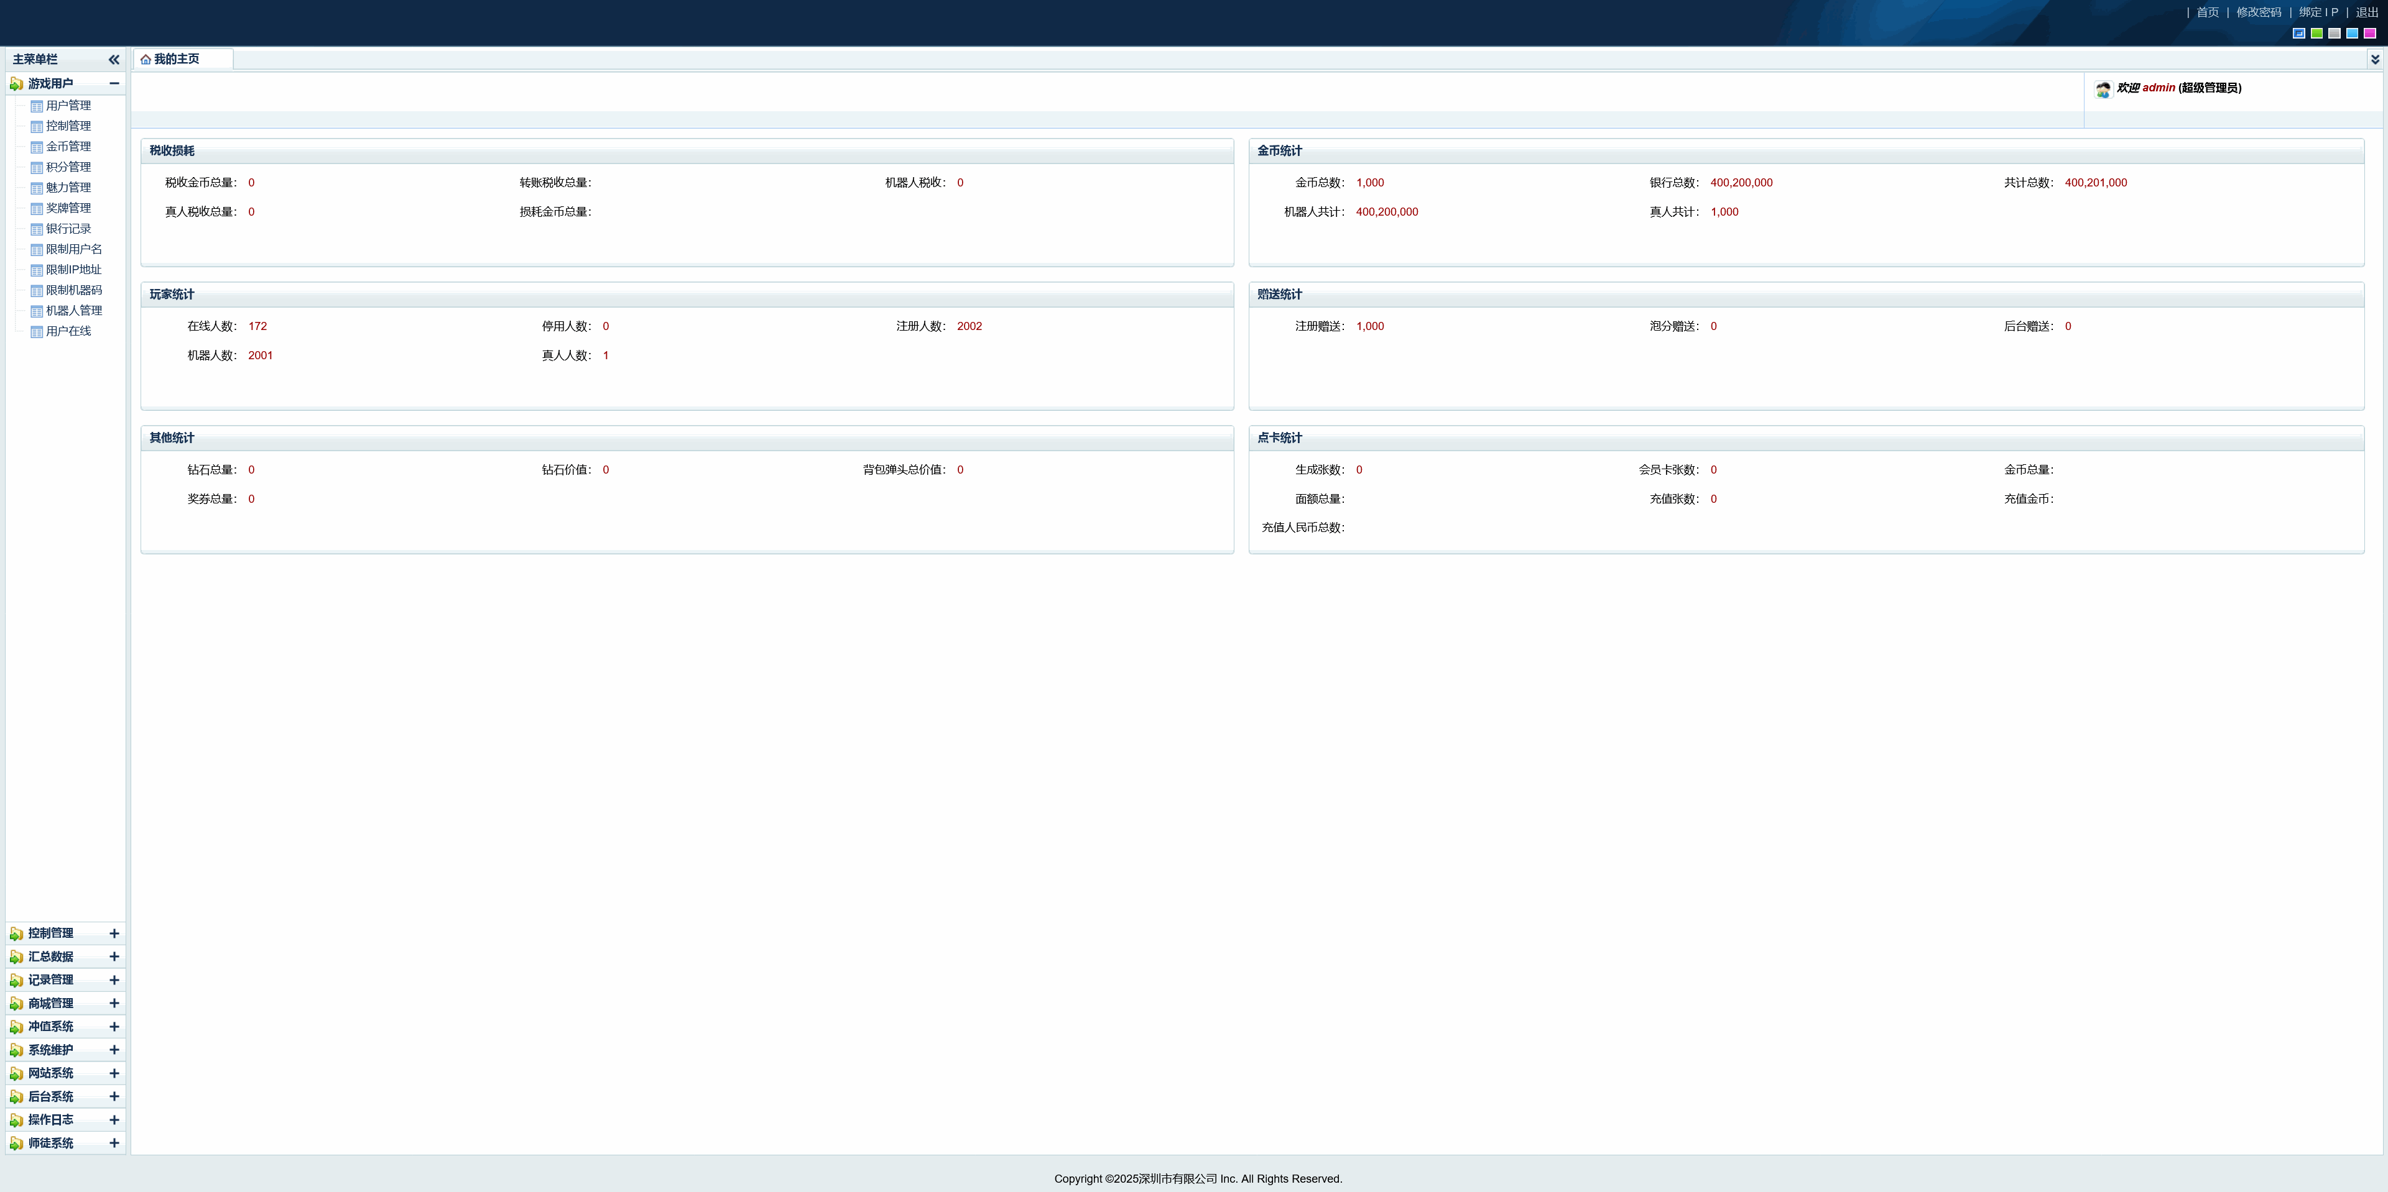Viewport: 2388px width, 1192px height.
Task: Click the 游戏用户 folder icon
Action: 17,85
